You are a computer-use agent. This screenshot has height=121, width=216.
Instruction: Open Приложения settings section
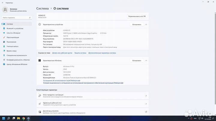coord(11,42)
